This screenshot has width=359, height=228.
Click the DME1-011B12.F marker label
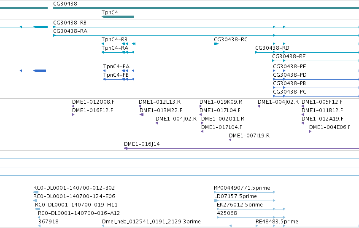[322, 110]
